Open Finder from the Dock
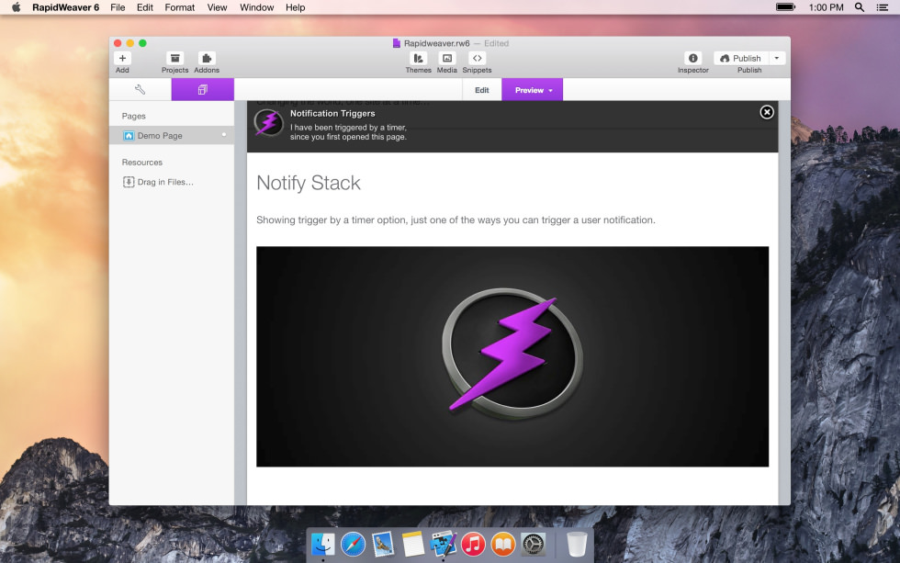Screen dimensions: 900x563 point(322,544)
